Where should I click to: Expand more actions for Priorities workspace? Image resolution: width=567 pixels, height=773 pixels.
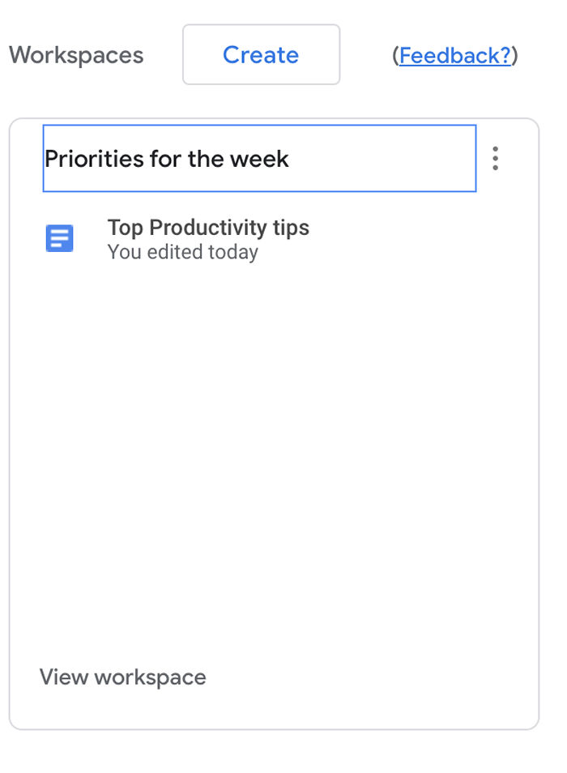(x=495, y=158)
